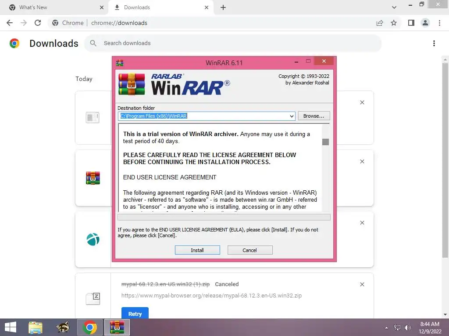This screenshot has height=336, width=449.
Task: Click the license agreement scrollbar thumb
Action: pyautogui.click(x=325, y=142)
